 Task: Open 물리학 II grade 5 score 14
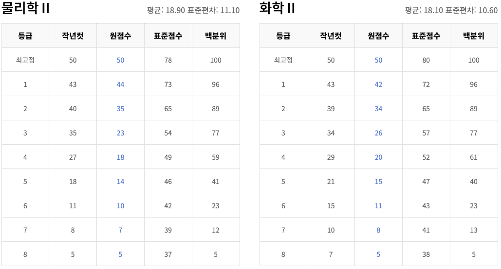point(120,182)
